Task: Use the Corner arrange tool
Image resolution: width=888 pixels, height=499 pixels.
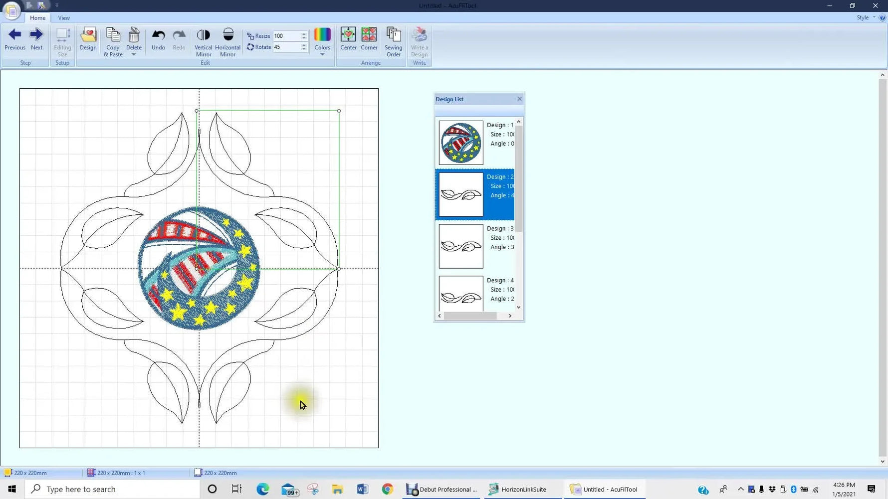Action: pos(369,39)
